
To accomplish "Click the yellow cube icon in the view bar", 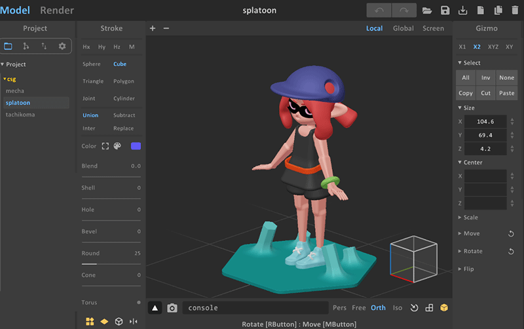I will pyautogui.click(x=444, y=307).
